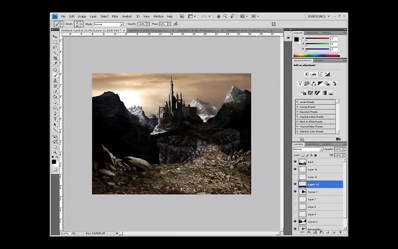Open the Layer menu
The width and height of the screenshot is (398, 249).
click(x=93, y=16)
